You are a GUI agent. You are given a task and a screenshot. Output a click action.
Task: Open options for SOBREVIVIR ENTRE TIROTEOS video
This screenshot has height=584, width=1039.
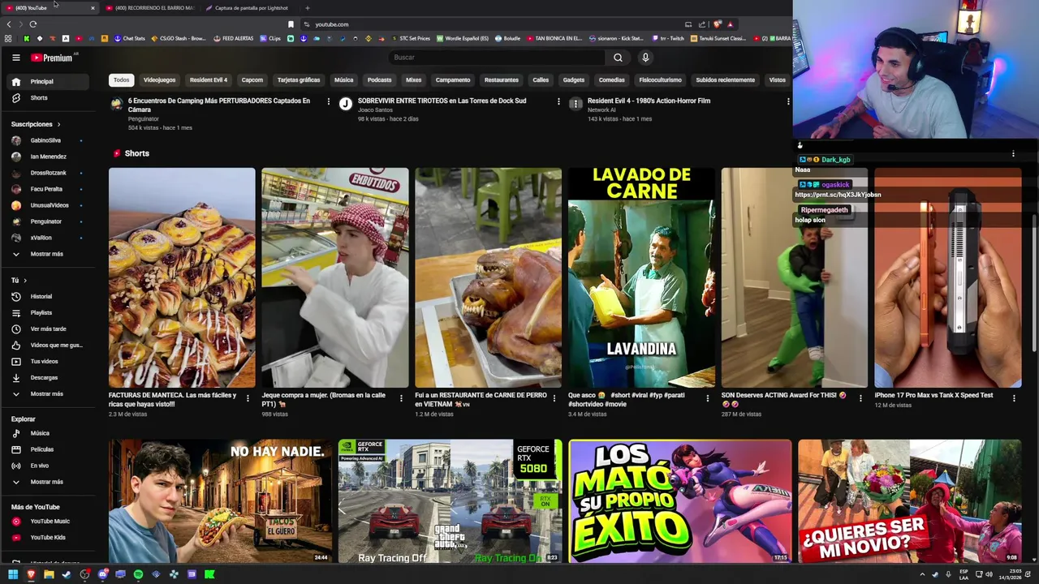pos(558,101)
